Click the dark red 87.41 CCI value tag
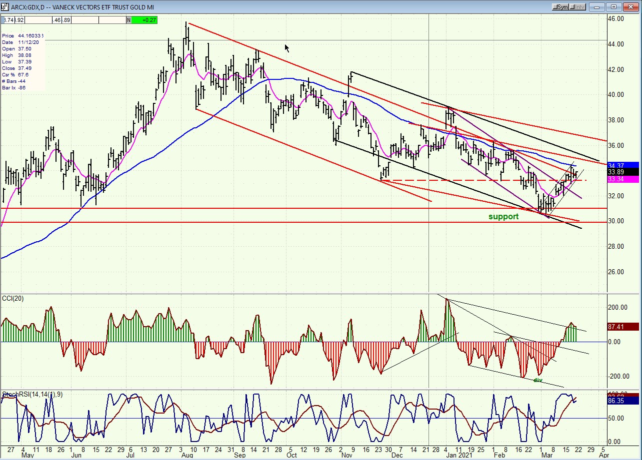 point(623,327)
